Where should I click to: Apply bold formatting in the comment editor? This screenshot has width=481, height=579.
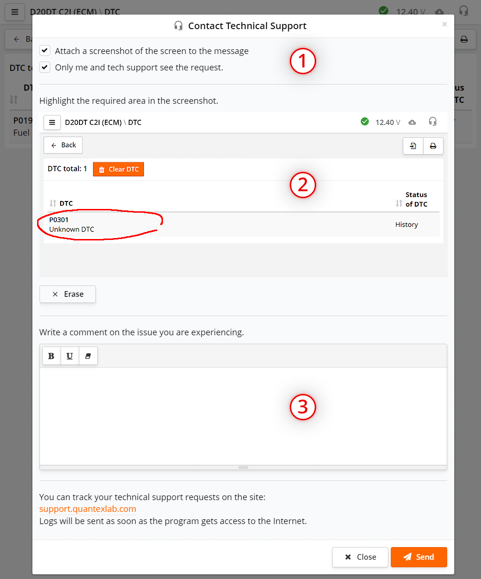pyautogui.click(x=51, y=355)
